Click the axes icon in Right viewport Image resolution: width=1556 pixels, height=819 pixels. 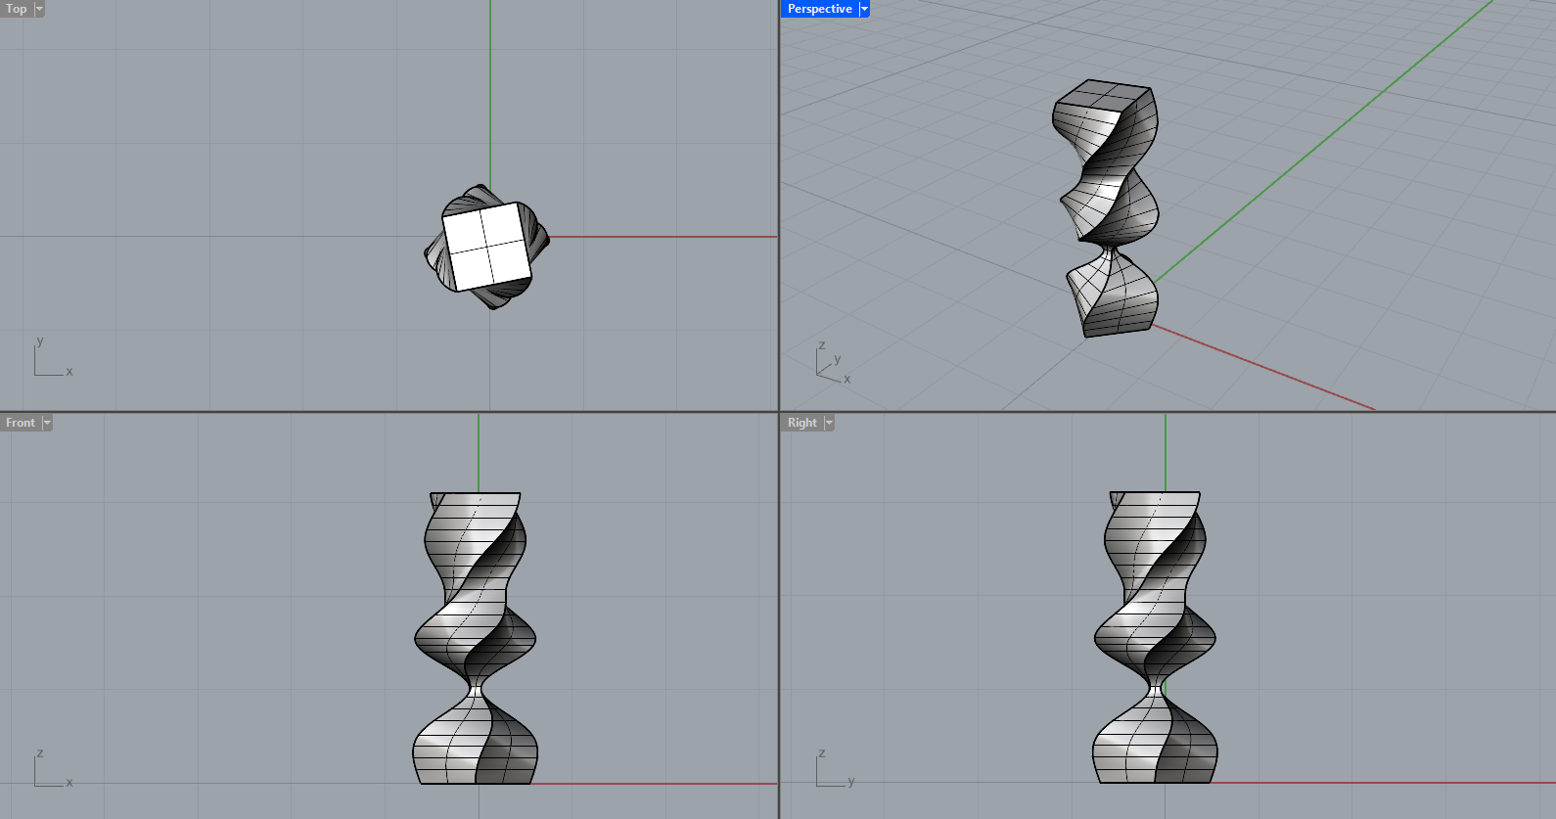(836, 768)
